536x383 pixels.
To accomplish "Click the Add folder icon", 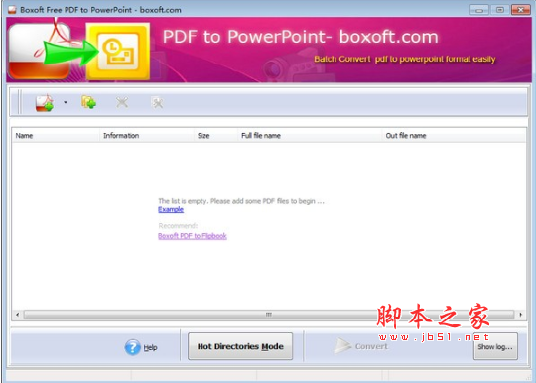I will point(88,102).
